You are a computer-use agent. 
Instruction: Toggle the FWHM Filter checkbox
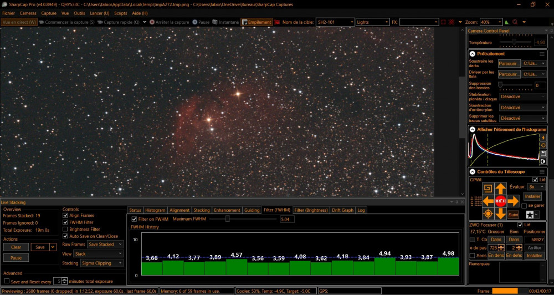click(65, 222)
